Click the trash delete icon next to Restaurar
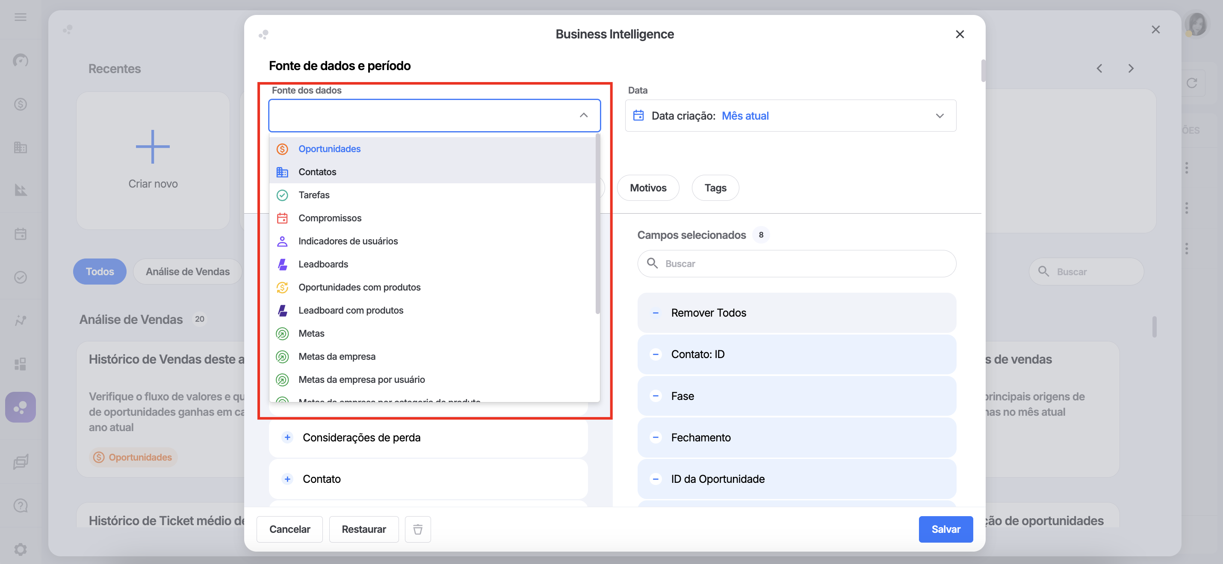This screenshot has width=1223, height=564. [418, 529]
